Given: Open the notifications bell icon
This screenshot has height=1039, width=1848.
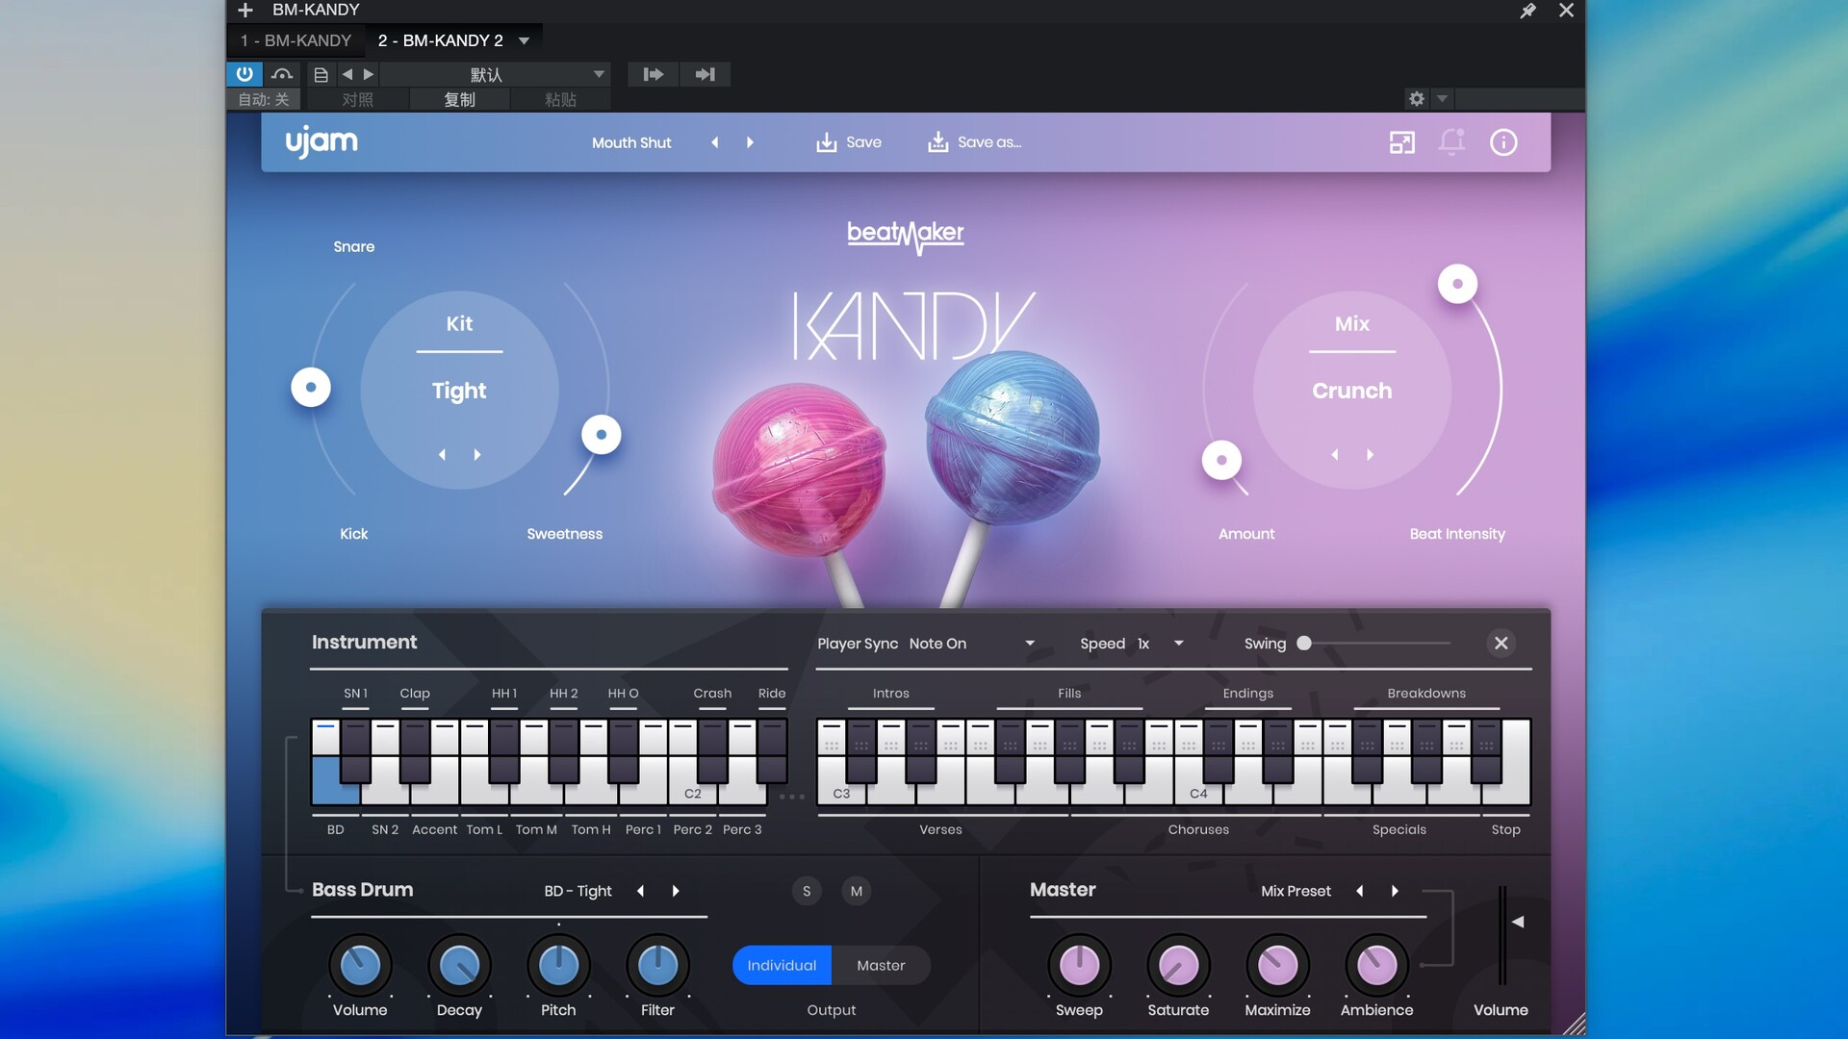Looking at the screenshot, I should tap(1451, 142).
